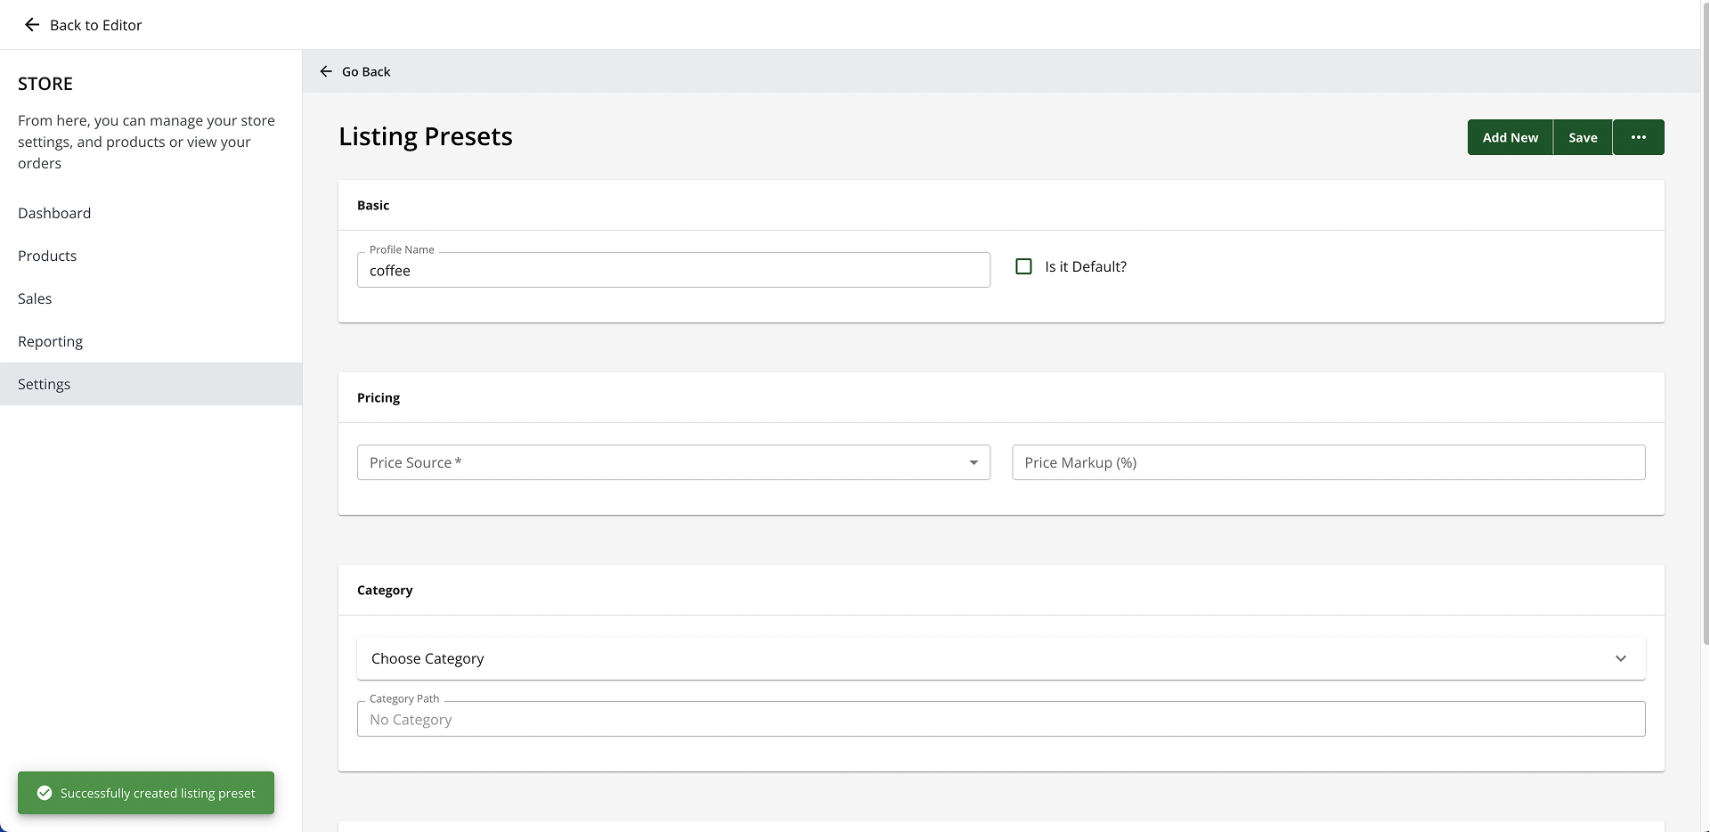Expand the Choose Category selector
This screenshot has height=832, width=1710.
point(1001,658)
